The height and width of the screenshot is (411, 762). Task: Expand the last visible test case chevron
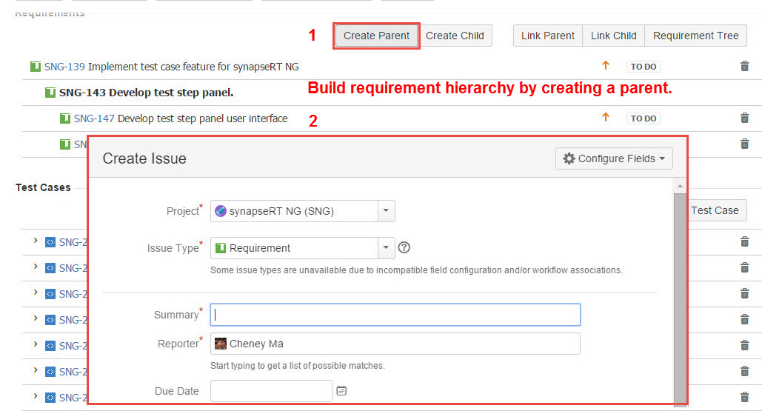pyautogui.click(x=35, y=397)
